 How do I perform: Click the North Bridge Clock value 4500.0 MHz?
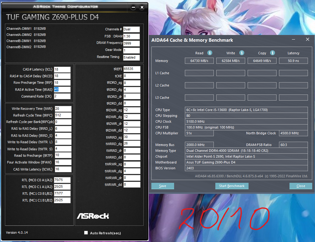[x=293, y=133]
